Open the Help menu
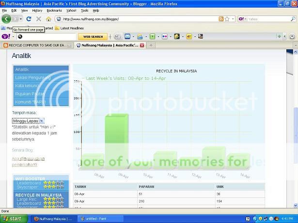Screen dimensions: 298x223 pos(96,11)
